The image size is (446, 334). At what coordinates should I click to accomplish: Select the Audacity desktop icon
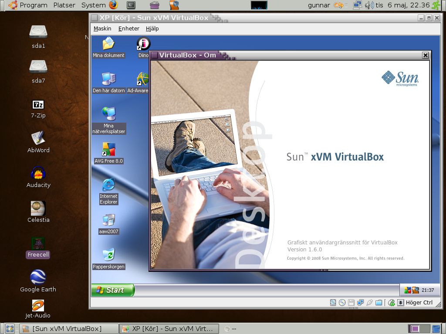click(38, 173)
